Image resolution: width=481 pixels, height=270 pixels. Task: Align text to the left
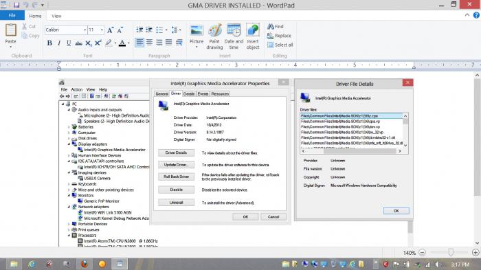click(x=139, y=43)
